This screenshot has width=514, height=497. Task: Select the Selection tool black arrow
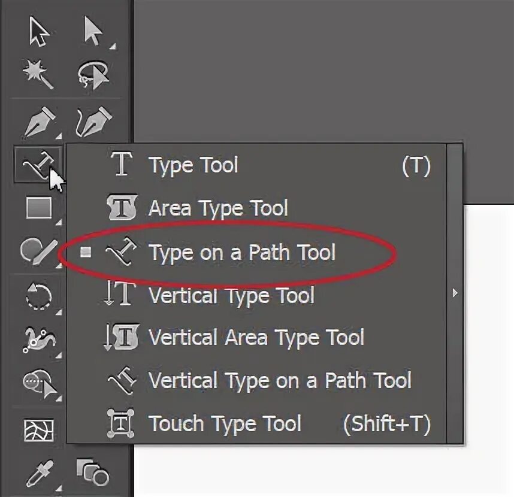click(39, 31)
